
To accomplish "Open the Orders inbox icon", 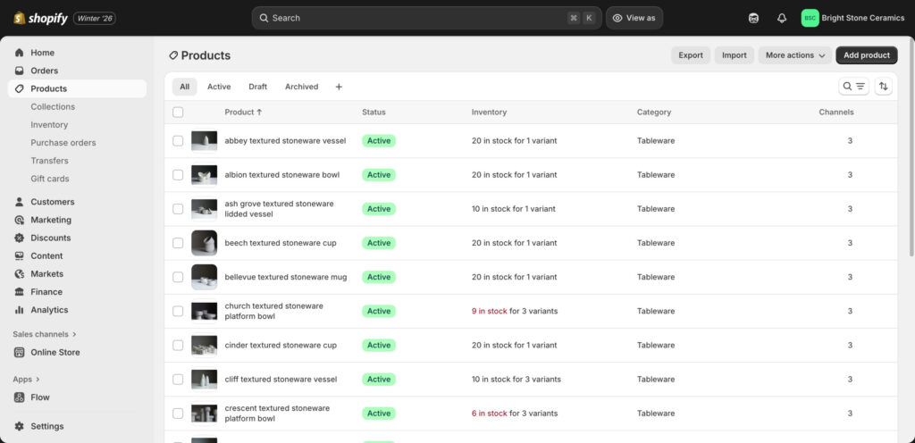I will (20, 71).
